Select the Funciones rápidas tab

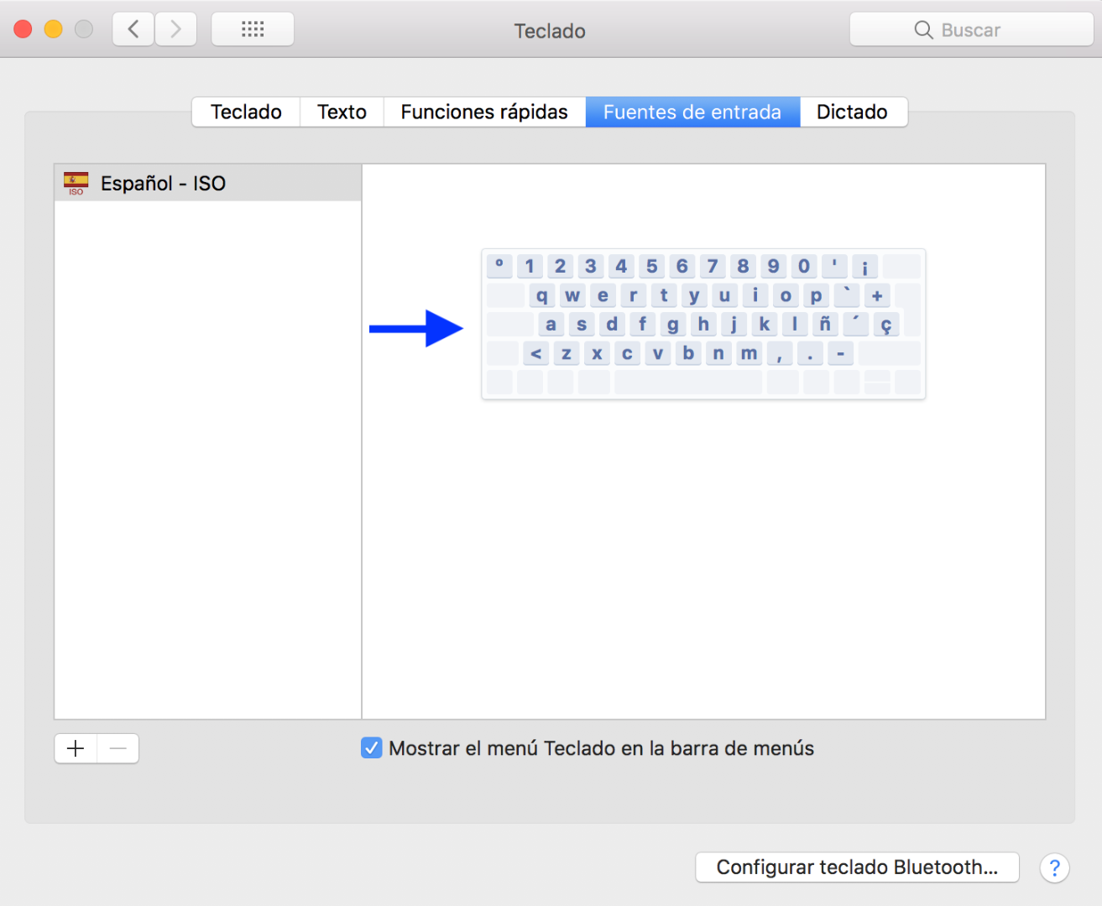(484, 112)
